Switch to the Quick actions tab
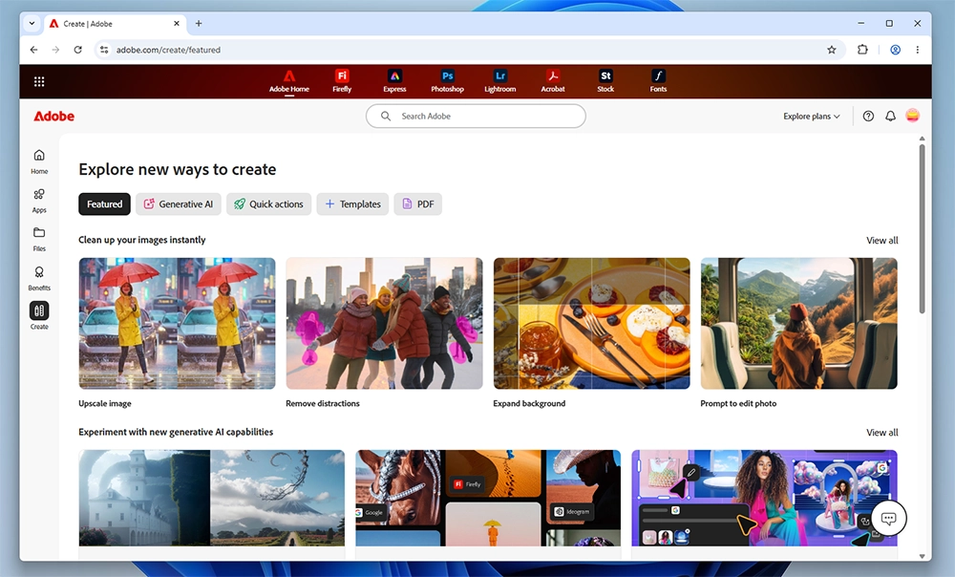The width and height of the screenshot is (955, 577). click(268, 204)
